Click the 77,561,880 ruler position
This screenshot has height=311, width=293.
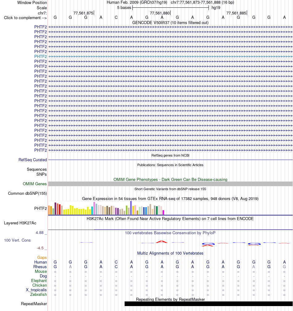point(160,13)
